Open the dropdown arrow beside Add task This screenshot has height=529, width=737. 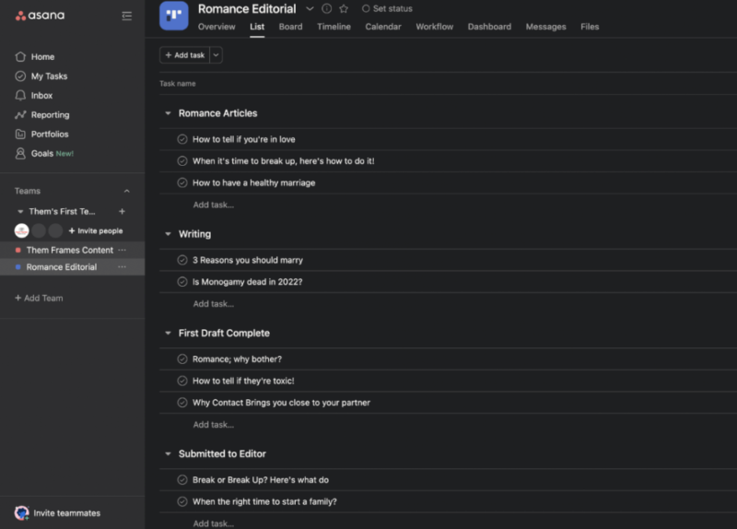point(216,55)
